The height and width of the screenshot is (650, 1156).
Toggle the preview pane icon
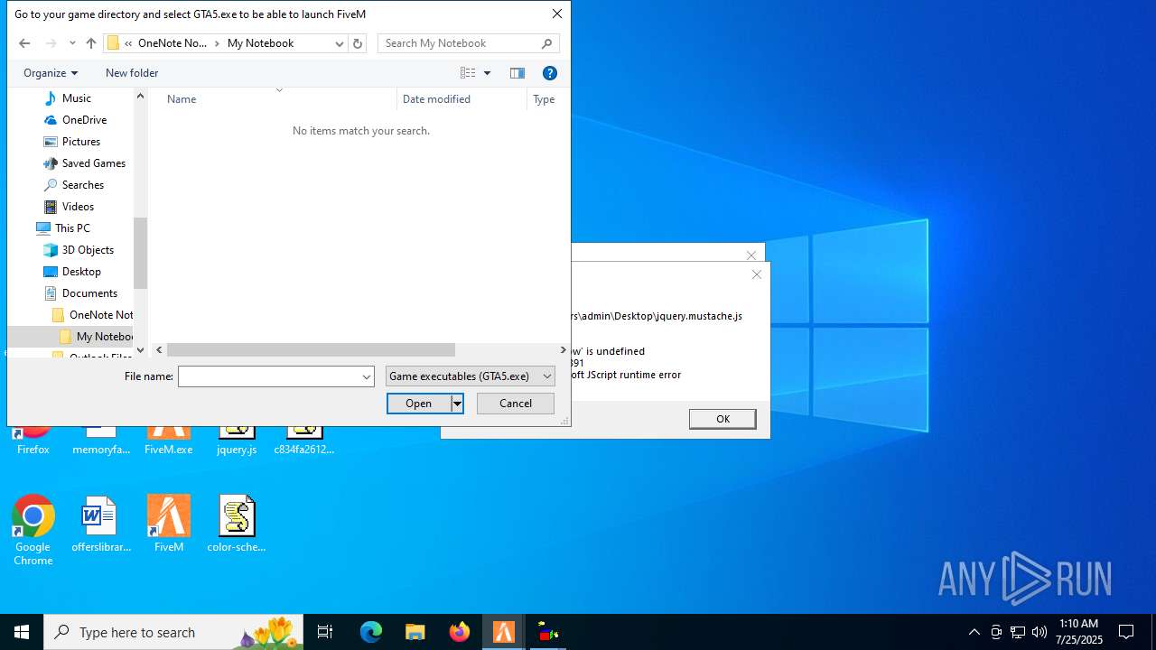coord(517,73)
